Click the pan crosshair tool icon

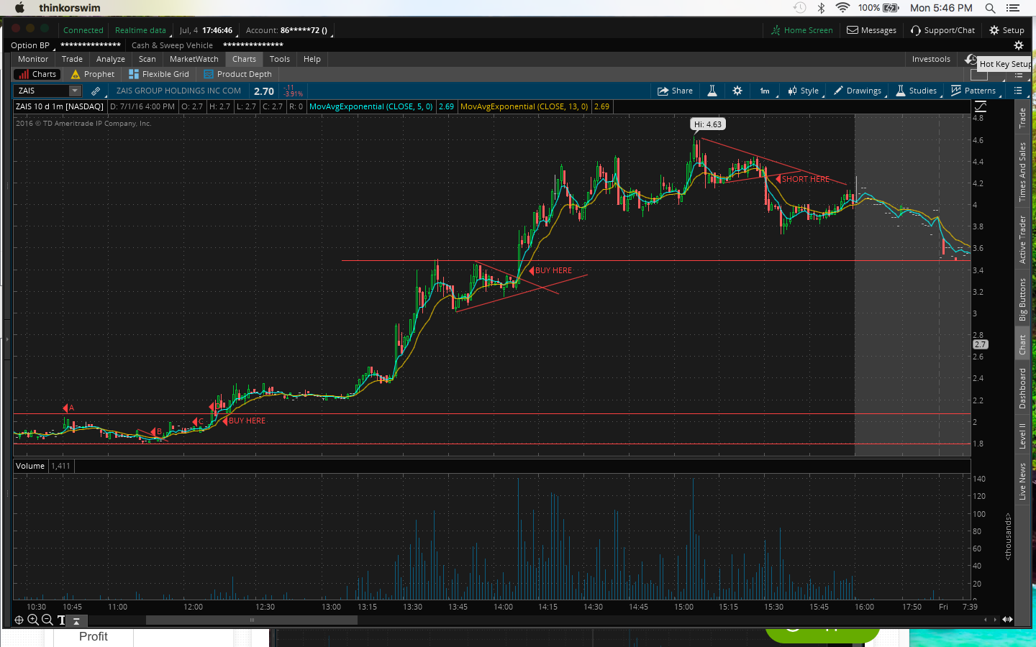coord(19,620)
